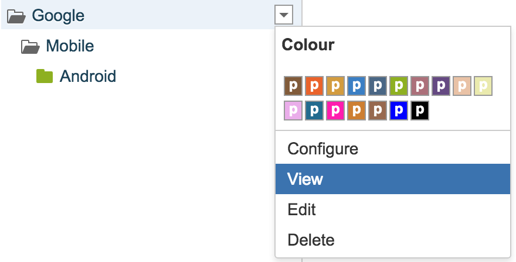Pick the pale yellow colour swatch
516x262 pixels.
point(483,86)
